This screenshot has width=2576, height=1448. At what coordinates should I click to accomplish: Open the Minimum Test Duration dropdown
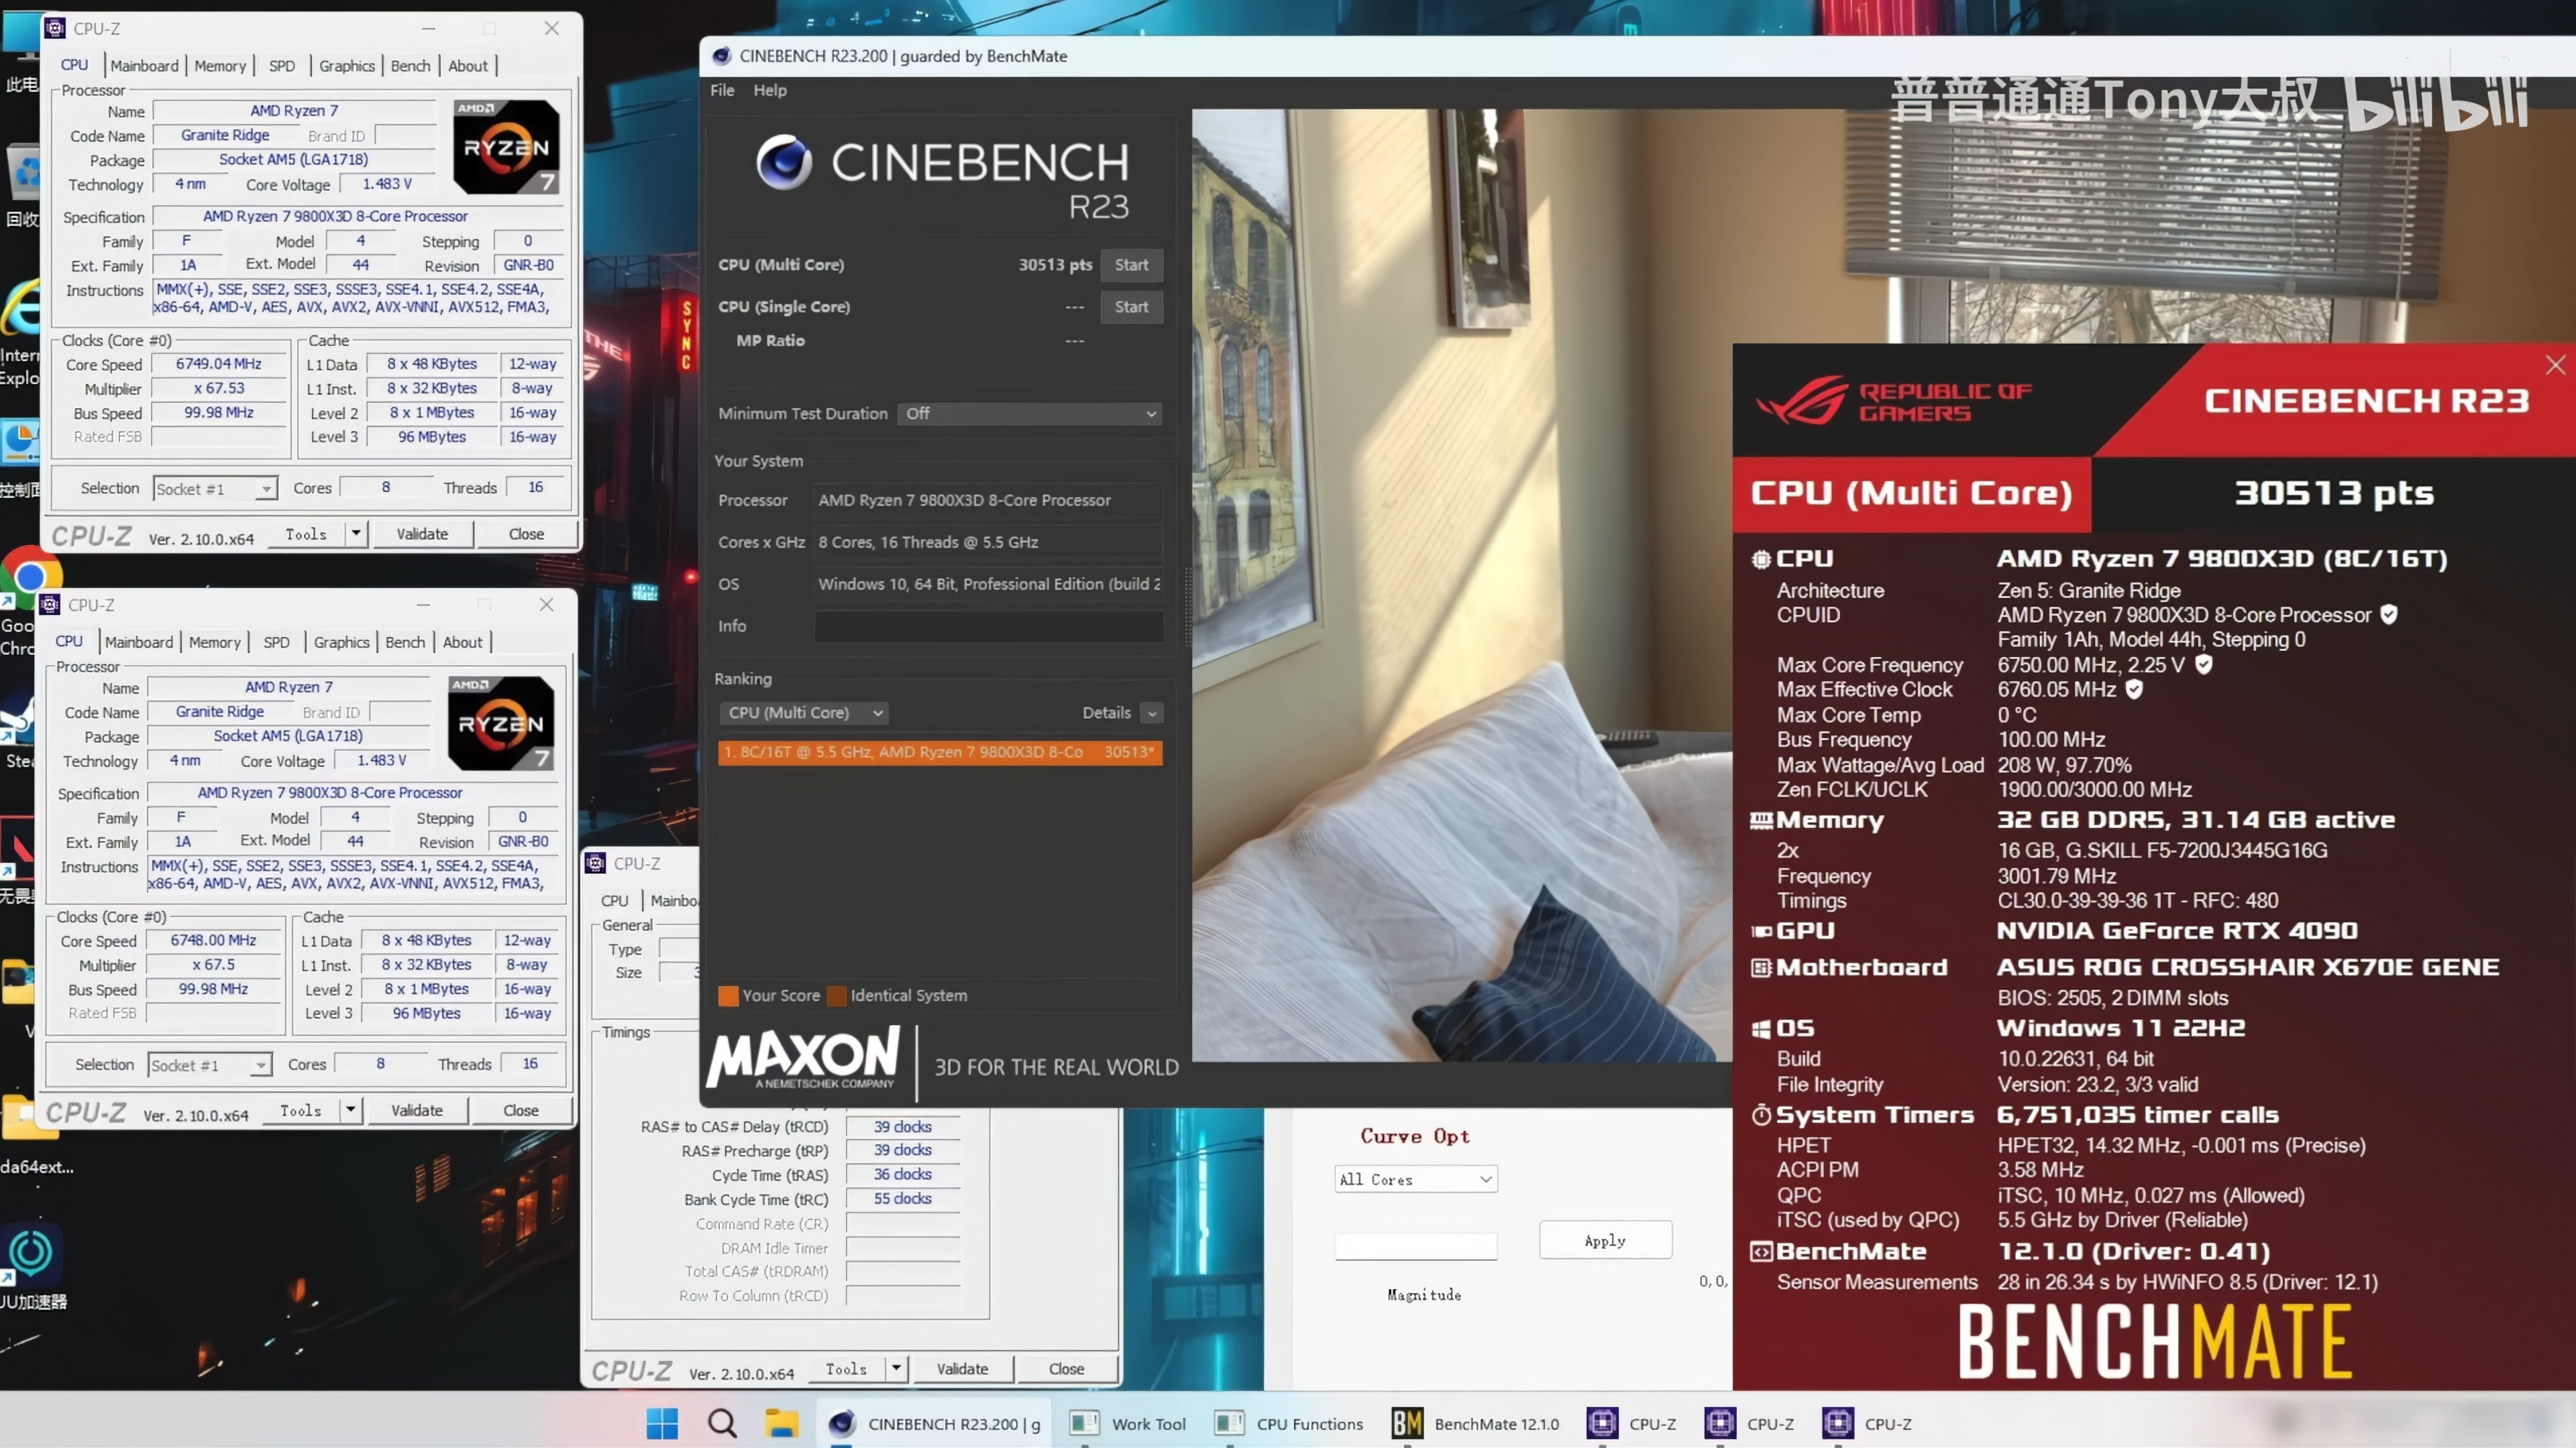tap(1029, 413)
